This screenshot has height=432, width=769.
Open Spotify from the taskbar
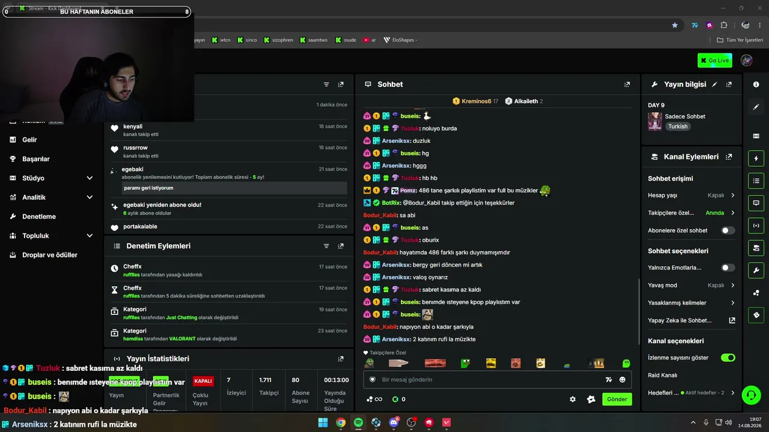tap(358, 422)
